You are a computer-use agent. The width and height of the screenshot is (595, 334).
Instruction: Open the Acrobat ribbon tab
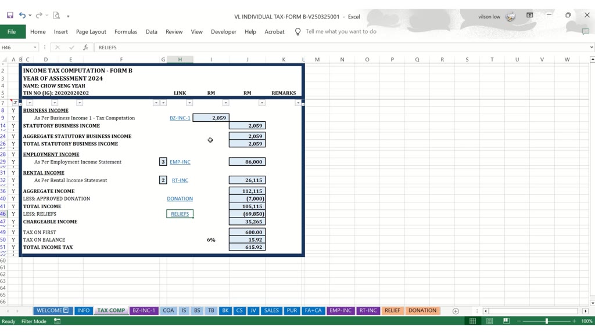tap(274, 32)
